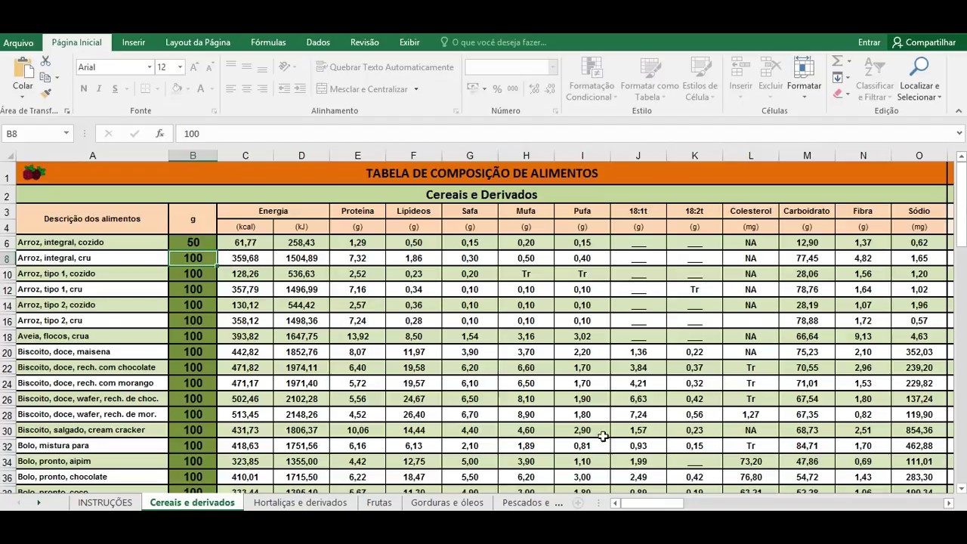
Task: Switch to the Revisão tab
Action: point(365,42)
